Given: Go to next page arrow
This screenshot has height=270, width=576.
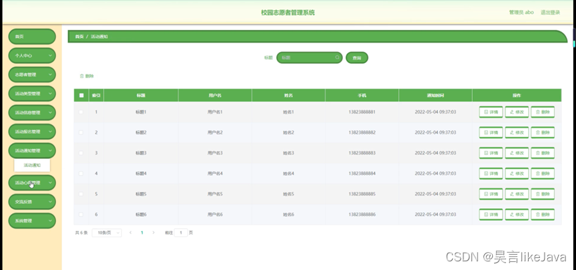Looking at the screenshot, I should (154, 233).
